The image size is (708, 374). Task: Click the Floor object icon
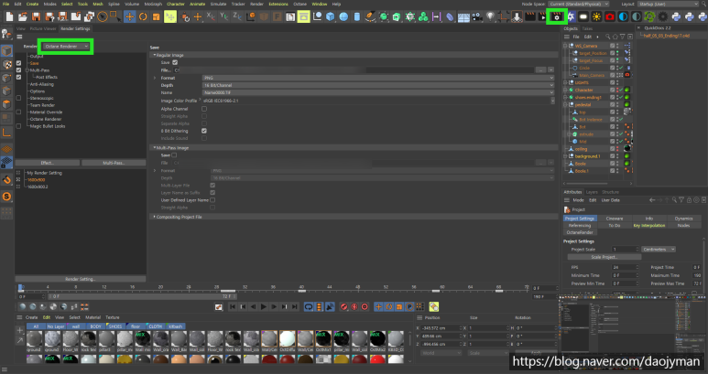tap(463, 17)
